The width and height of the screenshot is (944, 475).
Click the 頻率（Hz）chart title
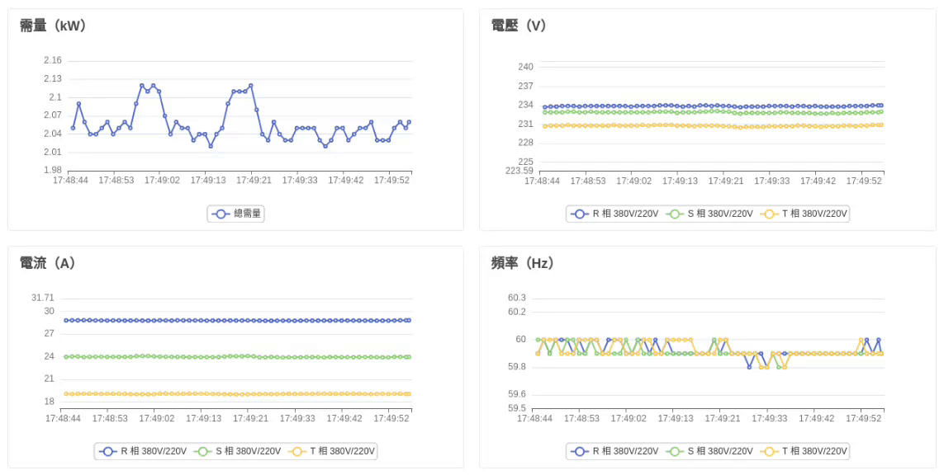point(523,263)
